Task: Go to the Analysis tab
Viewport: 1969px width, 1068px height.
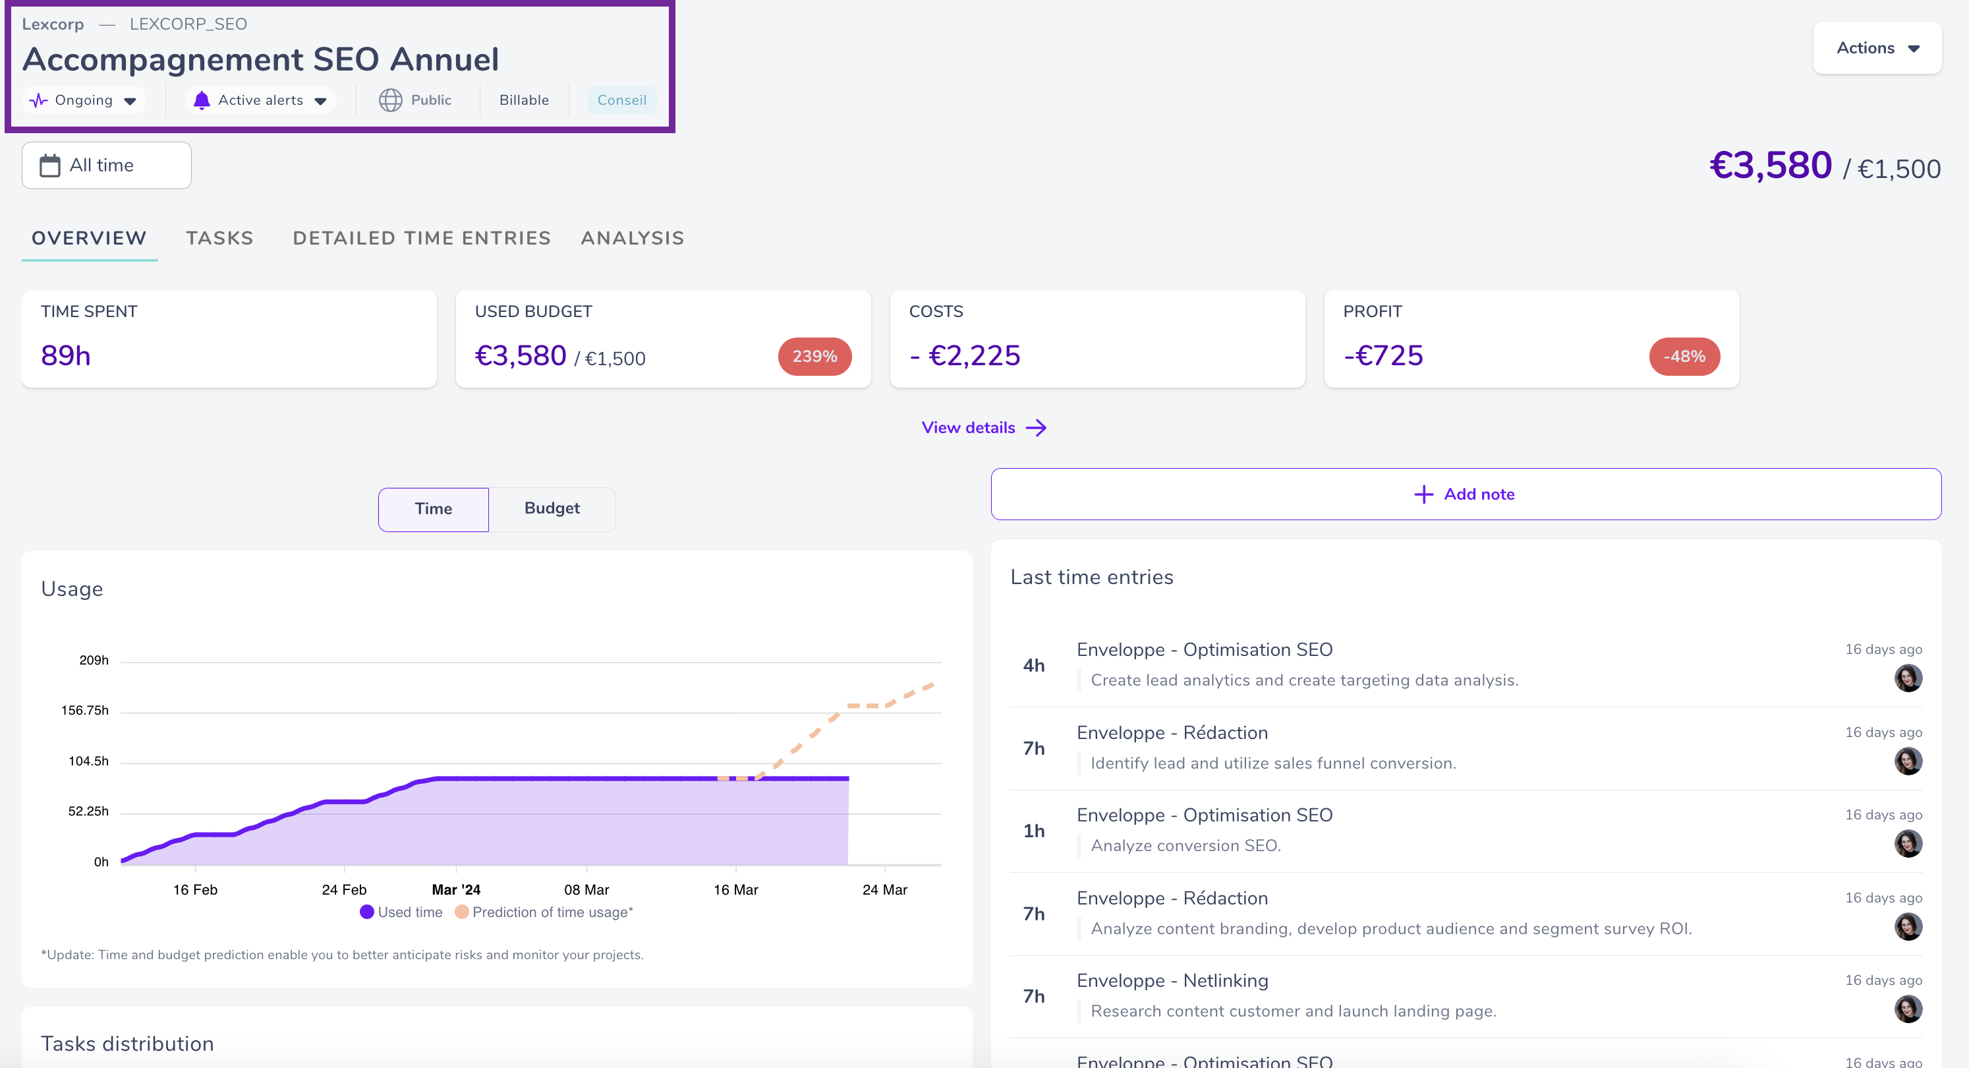Action: (632, 239)
